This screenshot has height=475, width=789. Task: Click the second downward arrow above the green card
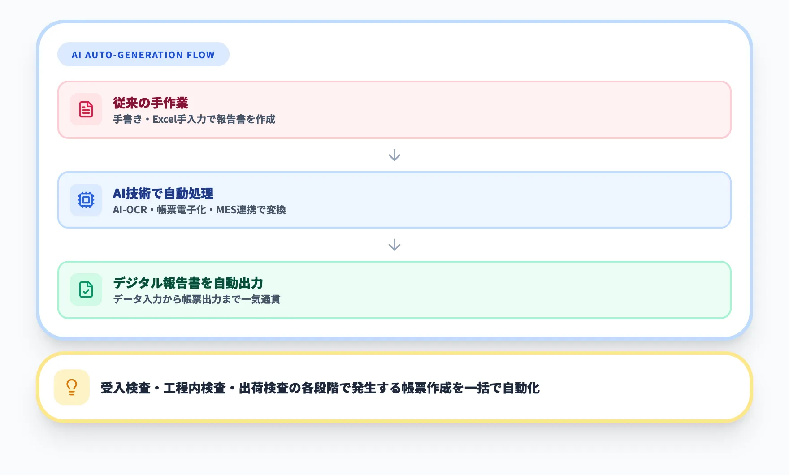tap(394, 245)
